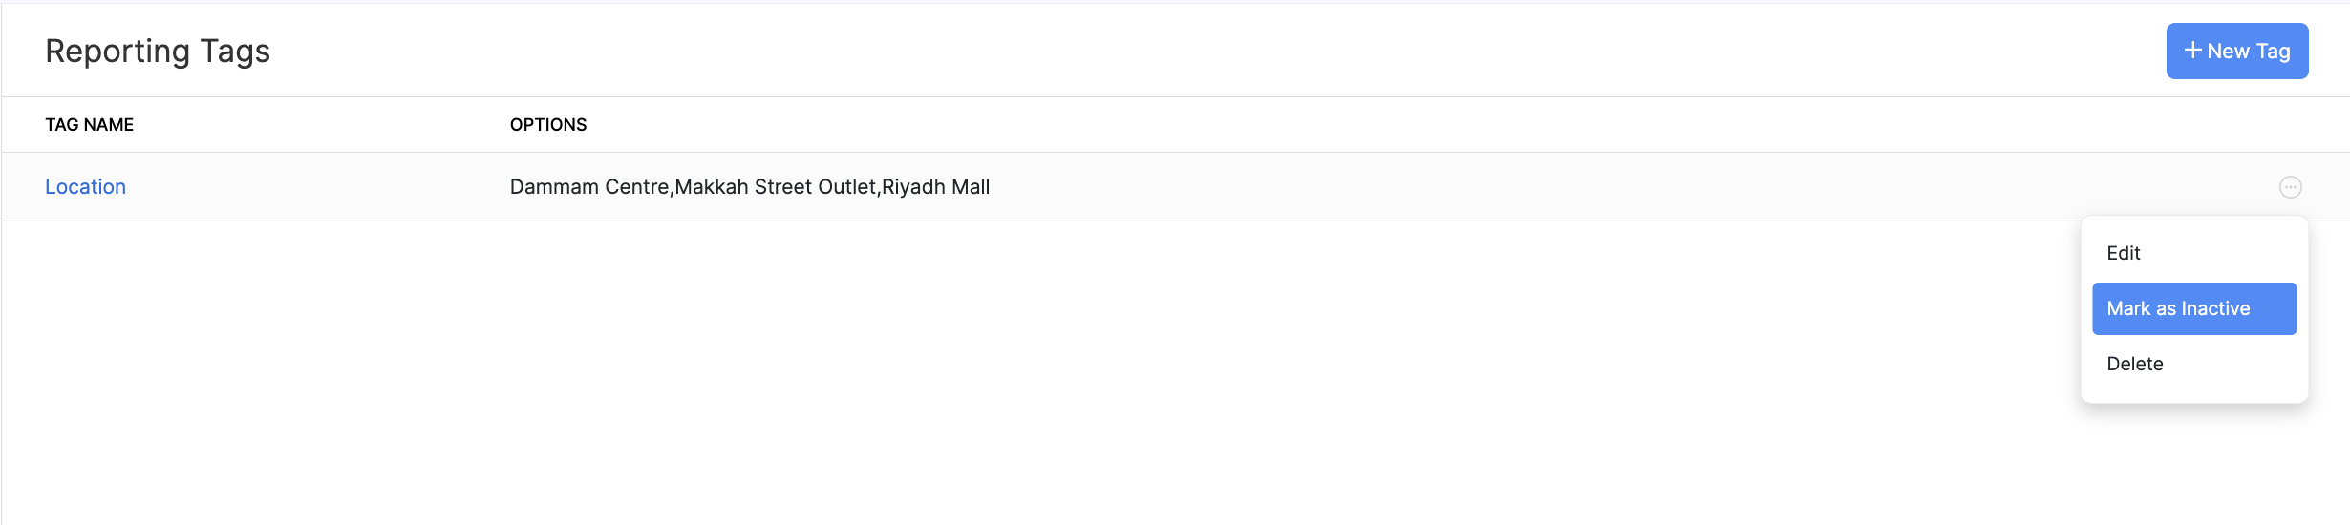Click empty space in the Location row
Image resolution: width=2350 pixels, height=525 pixels.
[1528, 187]
